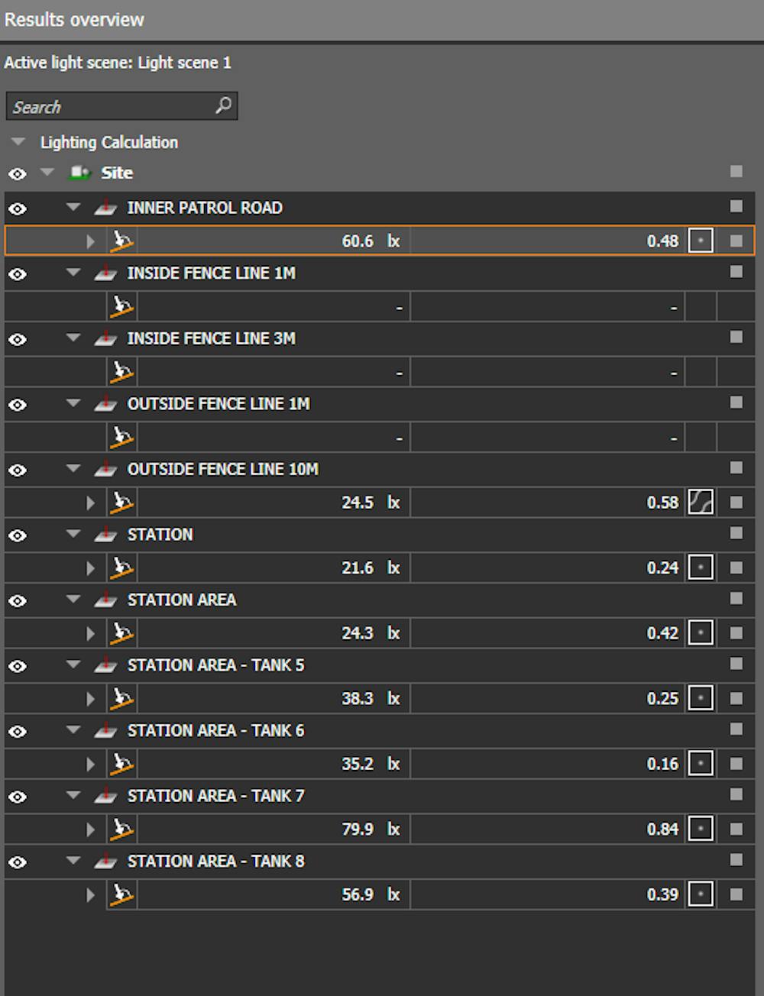Click the value grid icon beside 0.48

[701, 241]
